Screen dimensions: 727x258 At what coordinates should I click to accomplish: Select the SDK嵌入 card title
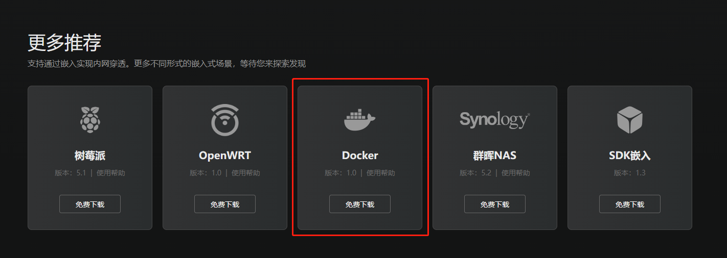point(630,156)
